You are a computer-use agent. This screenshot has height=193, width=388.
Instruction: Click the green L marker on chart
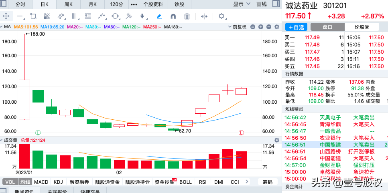point(38,133)
